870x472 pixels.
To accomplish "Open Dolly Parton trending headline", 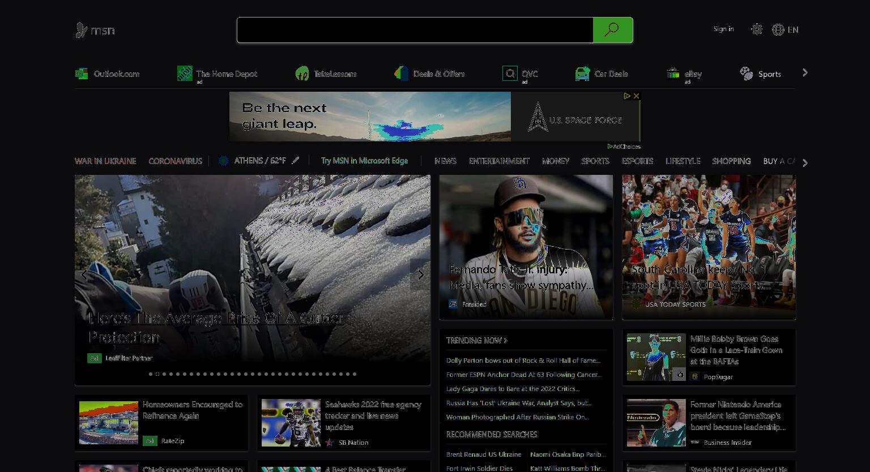I will click(x=523, y=361).
